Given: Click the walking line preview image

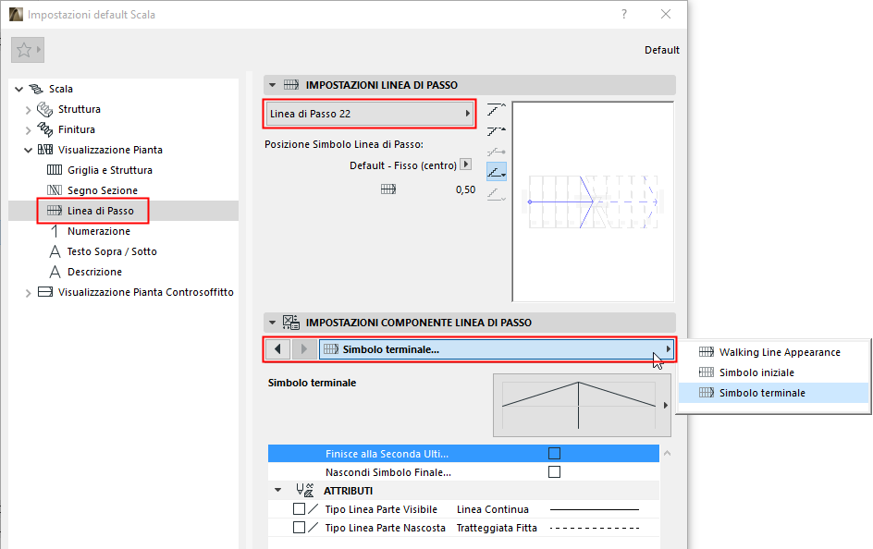Looking at the screenshot, I should click(x=593, y=201).
